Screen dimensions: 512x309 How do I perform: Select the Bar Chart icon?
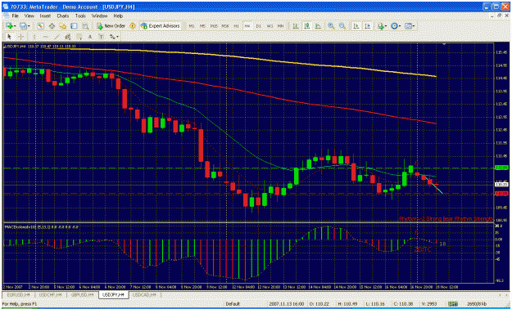296,26
